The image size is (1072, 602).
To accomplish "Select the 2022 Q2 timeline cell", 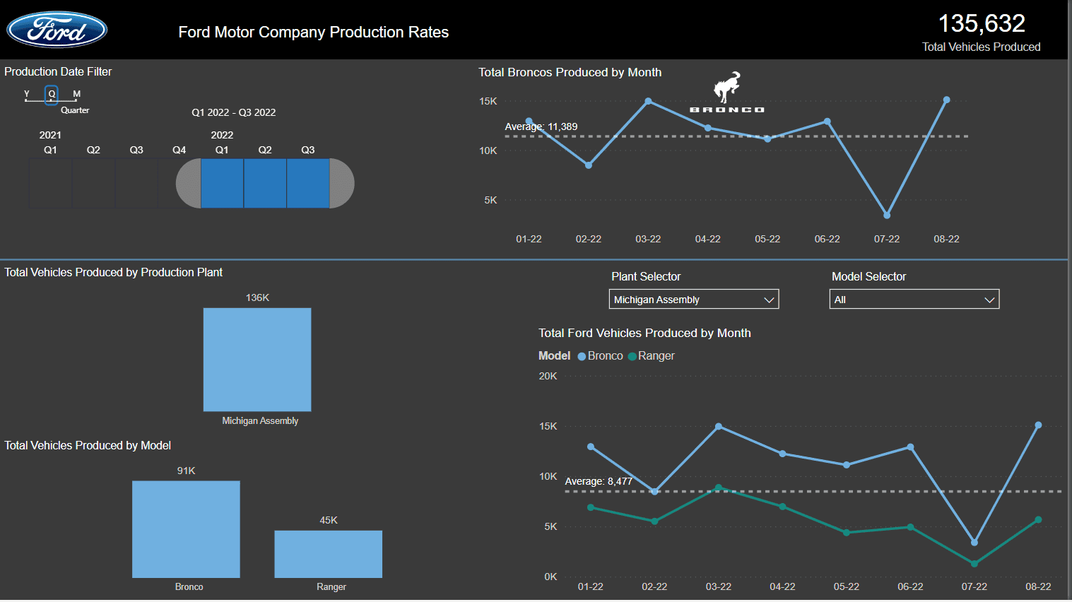I will tap(265, 184).
